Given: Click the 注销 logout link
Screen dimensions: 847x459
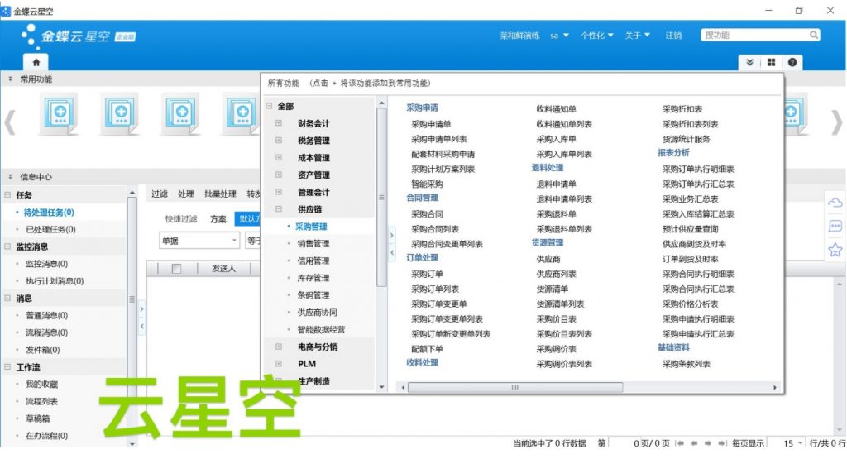Looking at the screenshot, I should tap(673, 36).
